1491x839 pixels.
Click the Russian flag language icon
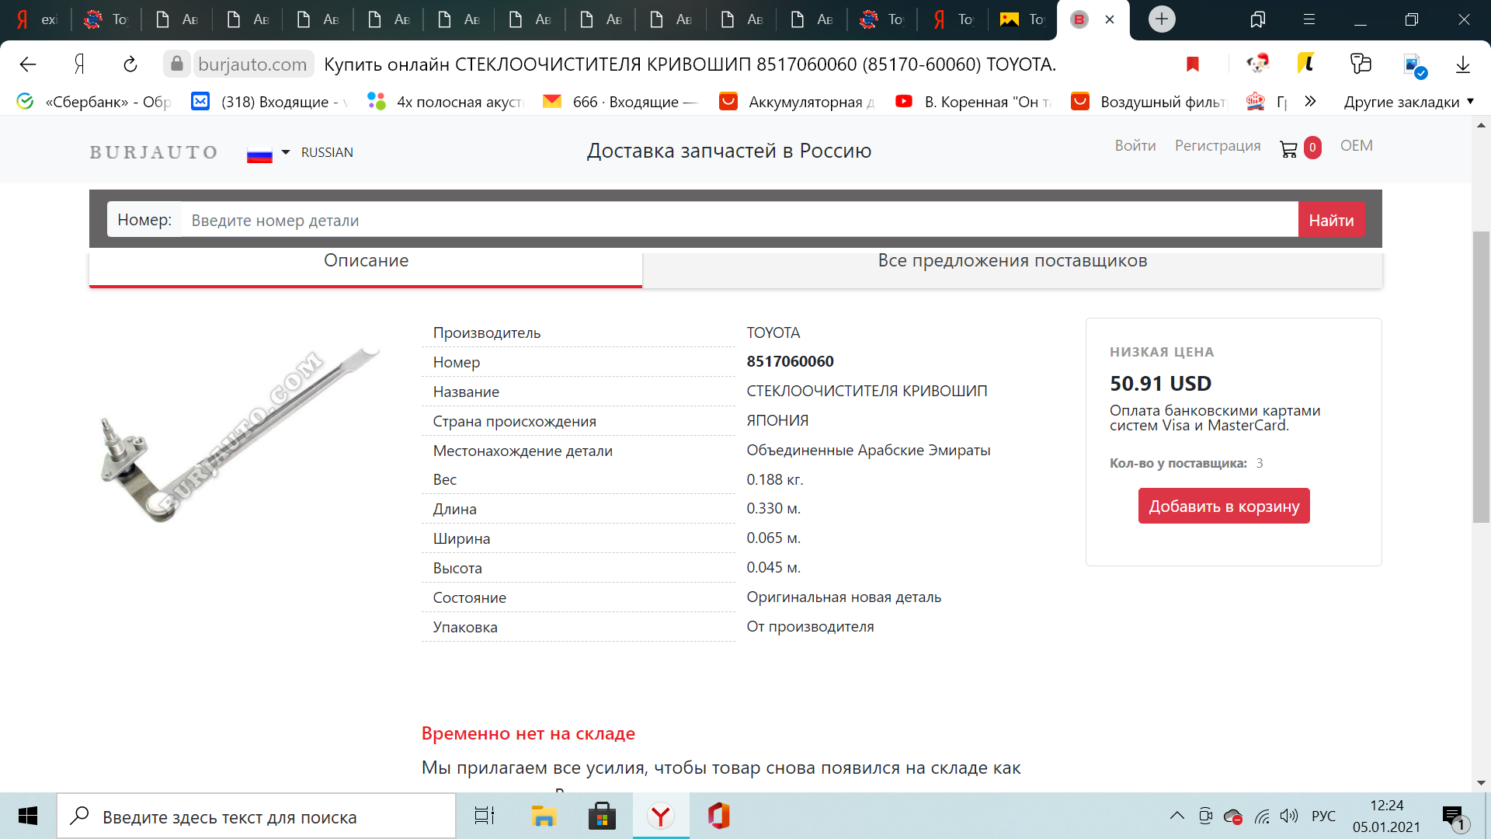click(x=259, y=154)
